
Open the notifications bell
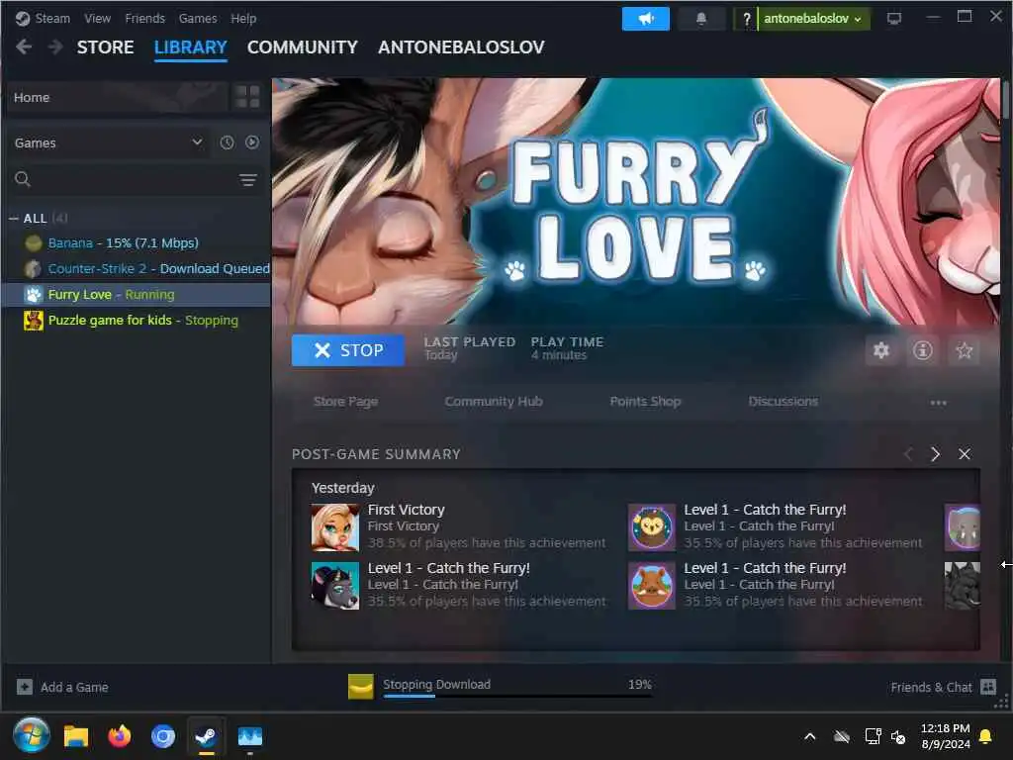[x=701, y=19]
